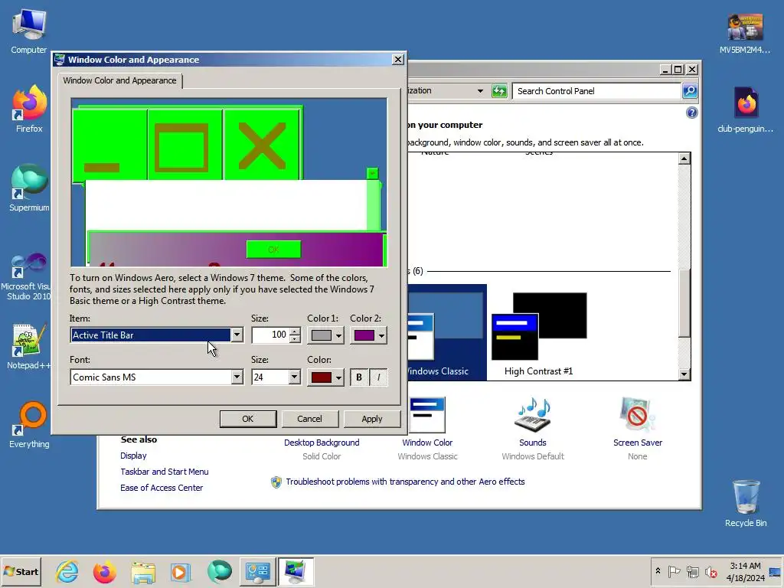Open the Desktop Background link

pos(322,443)
